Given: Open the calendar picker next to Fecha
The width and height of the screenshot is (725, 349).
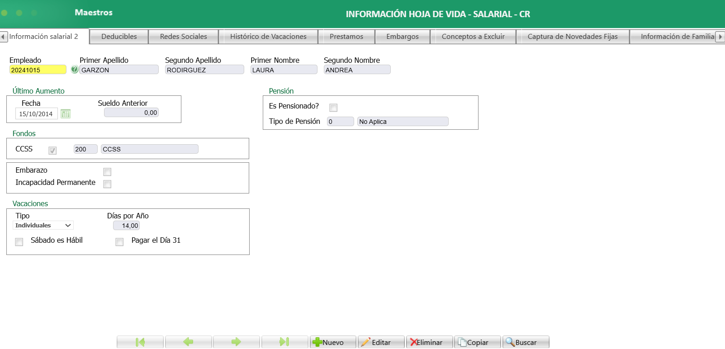Looking at the screenshot, I should [x=66, y=114].
